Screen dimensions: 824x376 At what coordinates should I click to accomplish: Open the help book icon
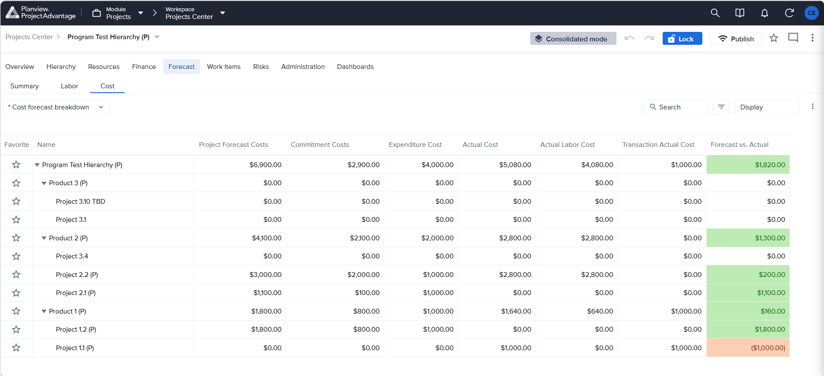click(x=739, y=13)
